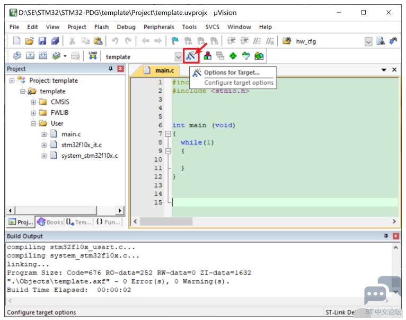Open the Flash menu
The width and height of the screenshot is (406, 320).
pos(101,27)
